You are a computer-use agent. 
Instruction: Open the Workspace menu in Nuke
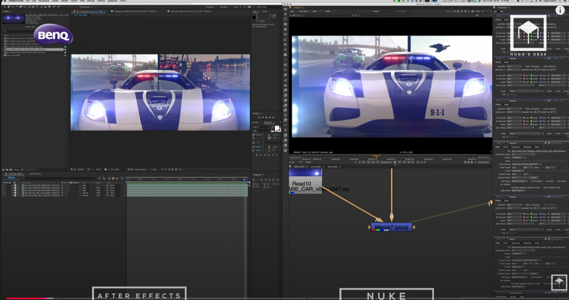[x=44, y=1]
